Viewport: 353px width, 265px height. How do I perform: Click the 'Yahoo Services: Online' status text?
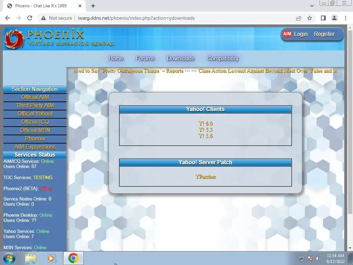point(26,232)
